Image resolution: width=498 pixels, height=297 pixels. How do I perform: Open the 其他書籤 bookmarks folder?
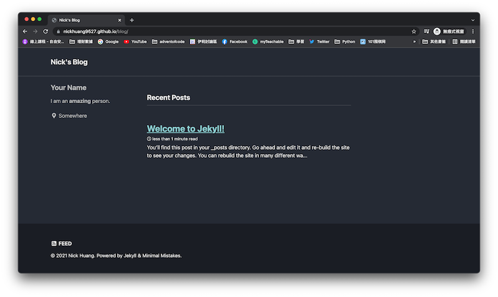(x=434, y=42)
